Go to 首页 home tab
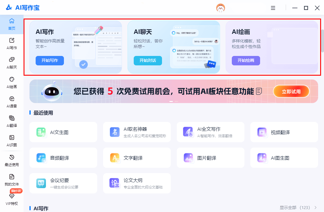 (x=12, y=24)
